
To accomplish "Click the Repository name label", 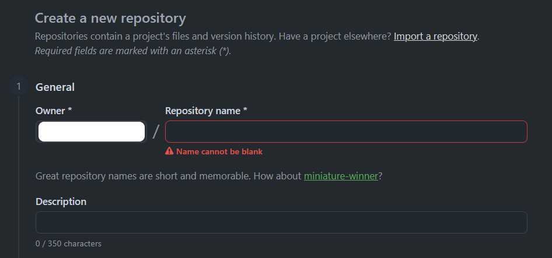I will point(206,111).
